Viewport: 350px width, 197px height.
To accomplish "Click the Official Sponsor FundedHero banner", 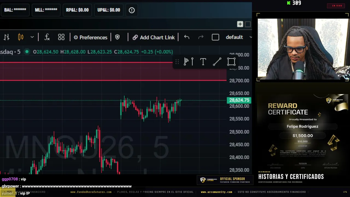I will click(225, 180).
